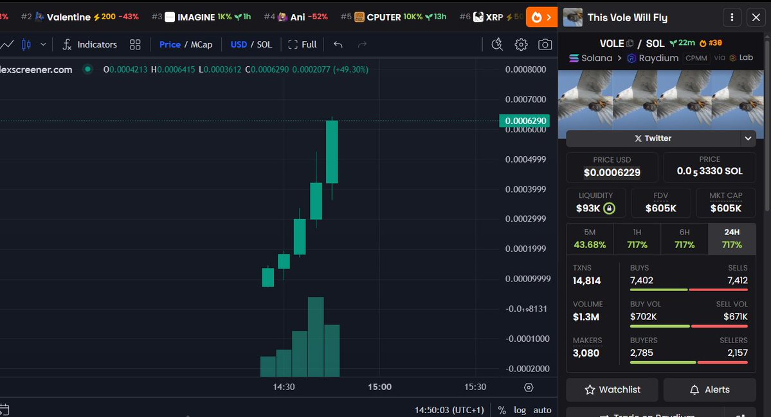Open the timezone 14:50:03 (UTC+1) selector
771x417 pixels.
(x=449, y=410)
